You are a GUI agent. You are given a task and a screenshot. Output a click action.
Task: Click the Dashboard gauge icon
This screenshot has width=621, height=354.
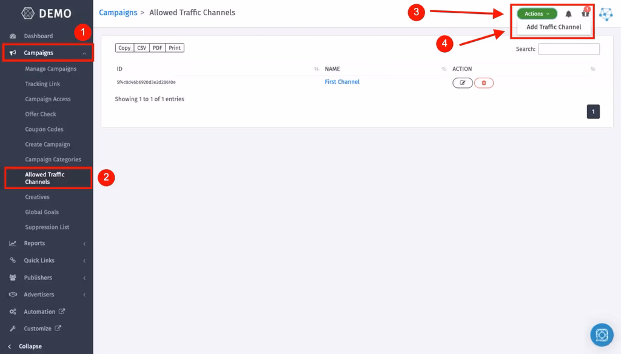(x=13, y=36)
